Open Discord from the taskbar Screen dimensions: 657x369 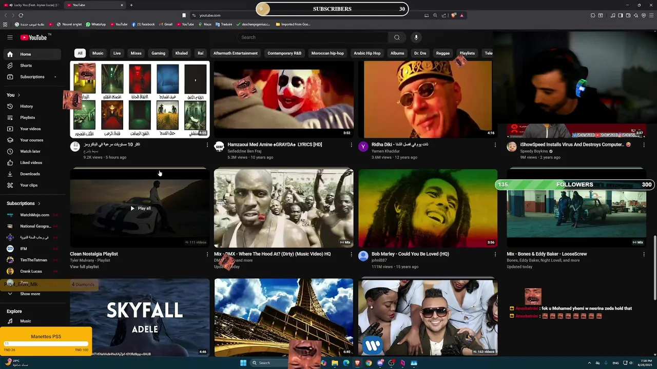click(380, 363)
